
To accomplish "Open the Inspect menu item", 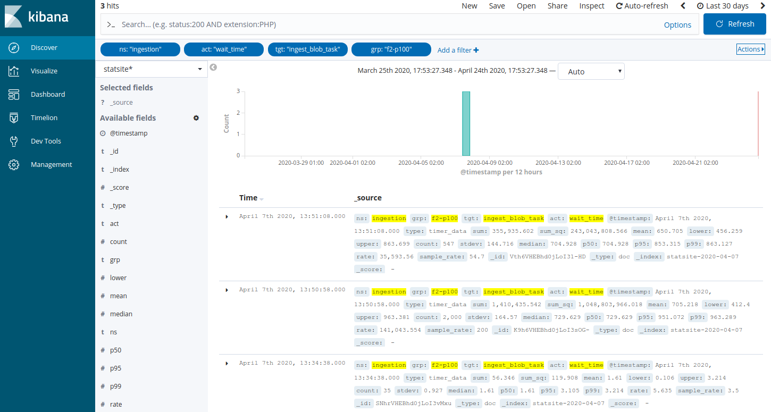I will [592, 6].
